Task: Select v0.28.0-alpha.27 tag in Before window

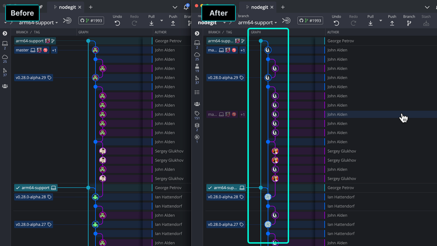Action: (x=34, y=224)
